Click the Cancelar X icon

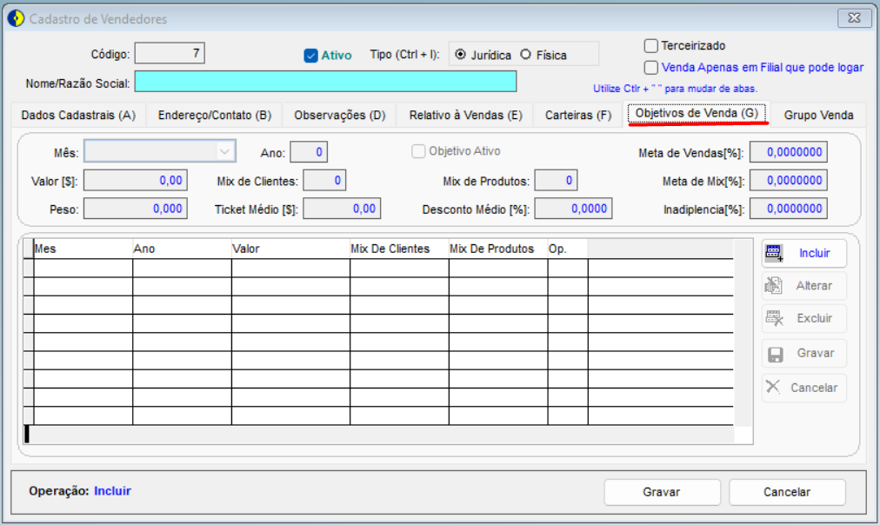pos(773,387)
